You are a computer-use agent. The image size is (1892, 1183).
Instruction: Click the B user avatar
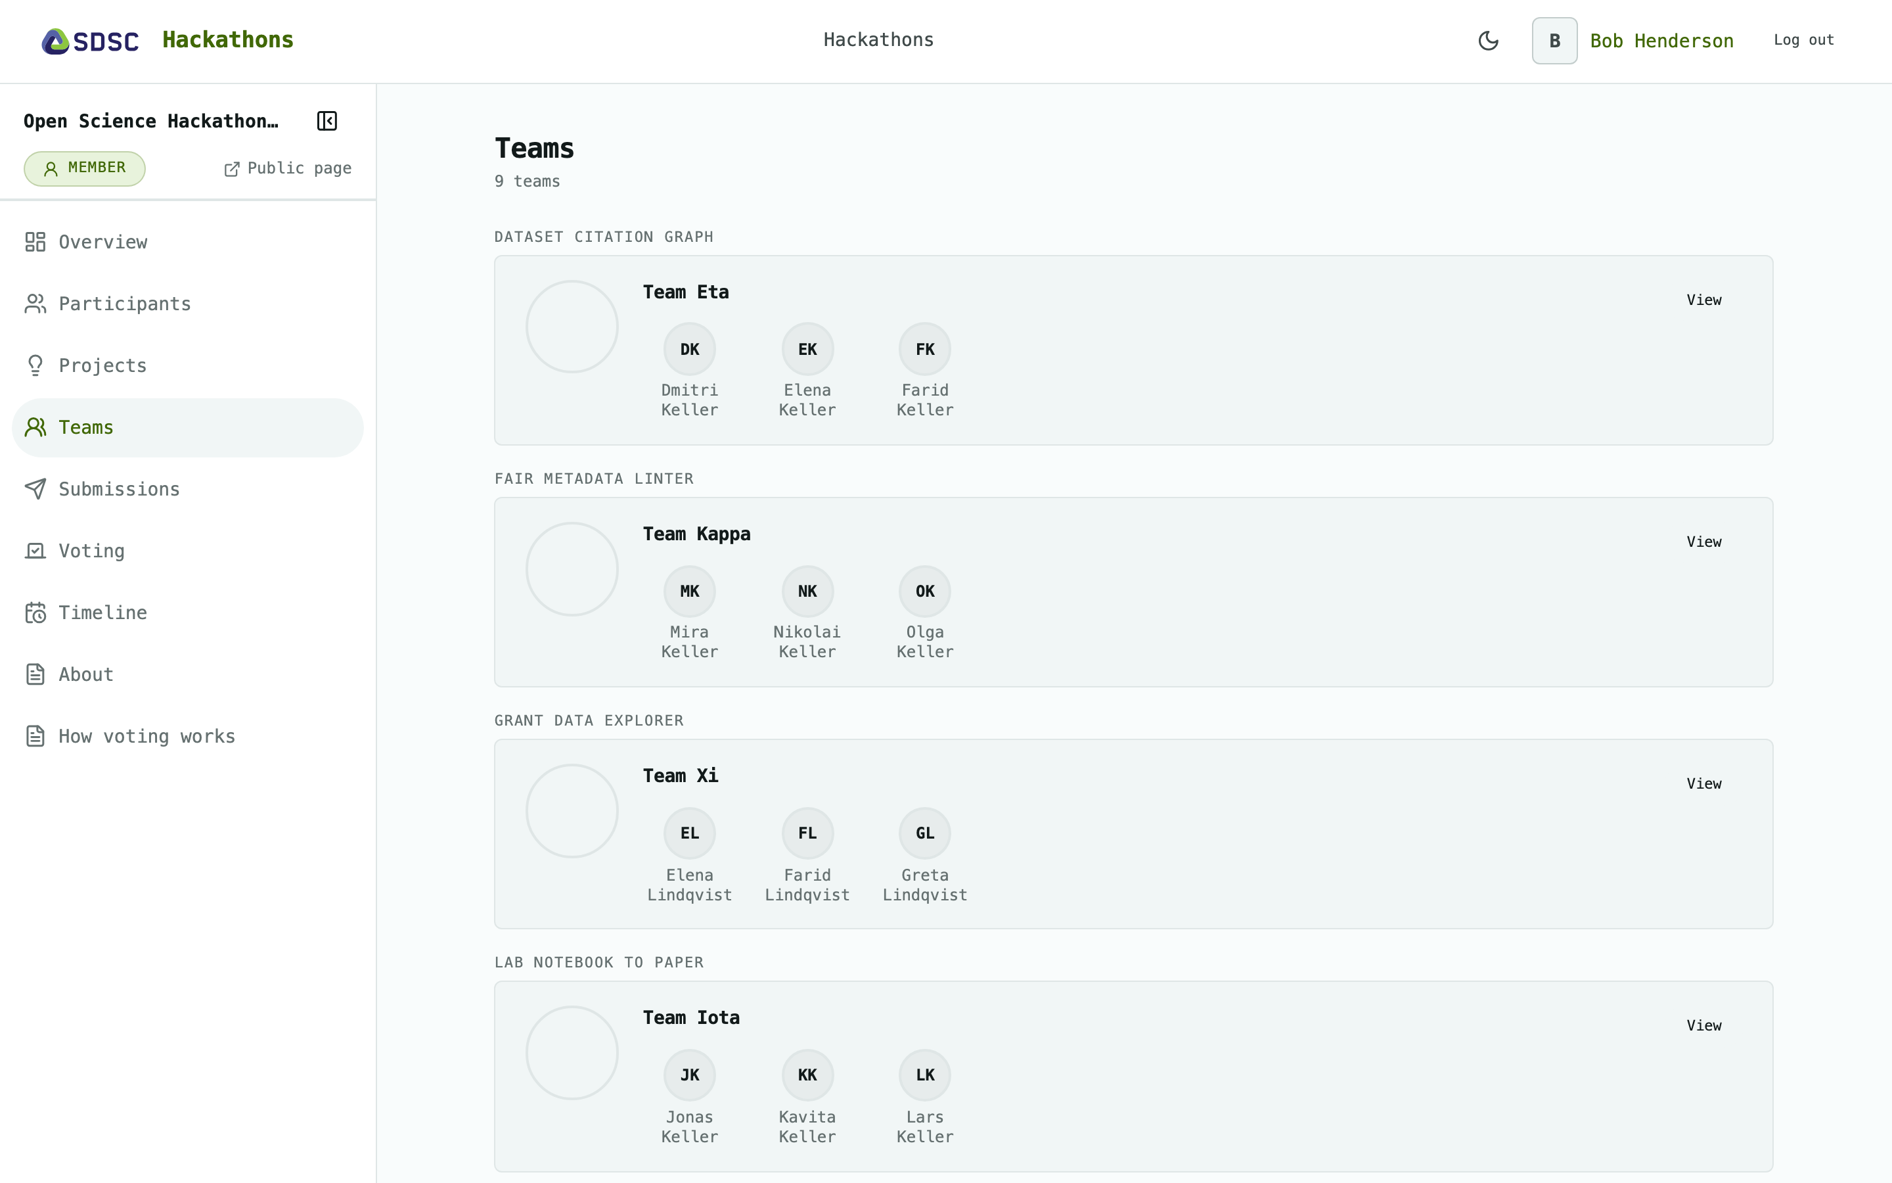click(1554, 41)
